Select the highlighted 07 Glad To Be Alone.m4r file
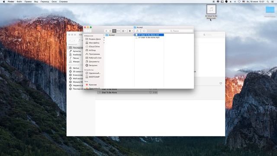This screenshot has height=156, width=277. tap(149, 35)
